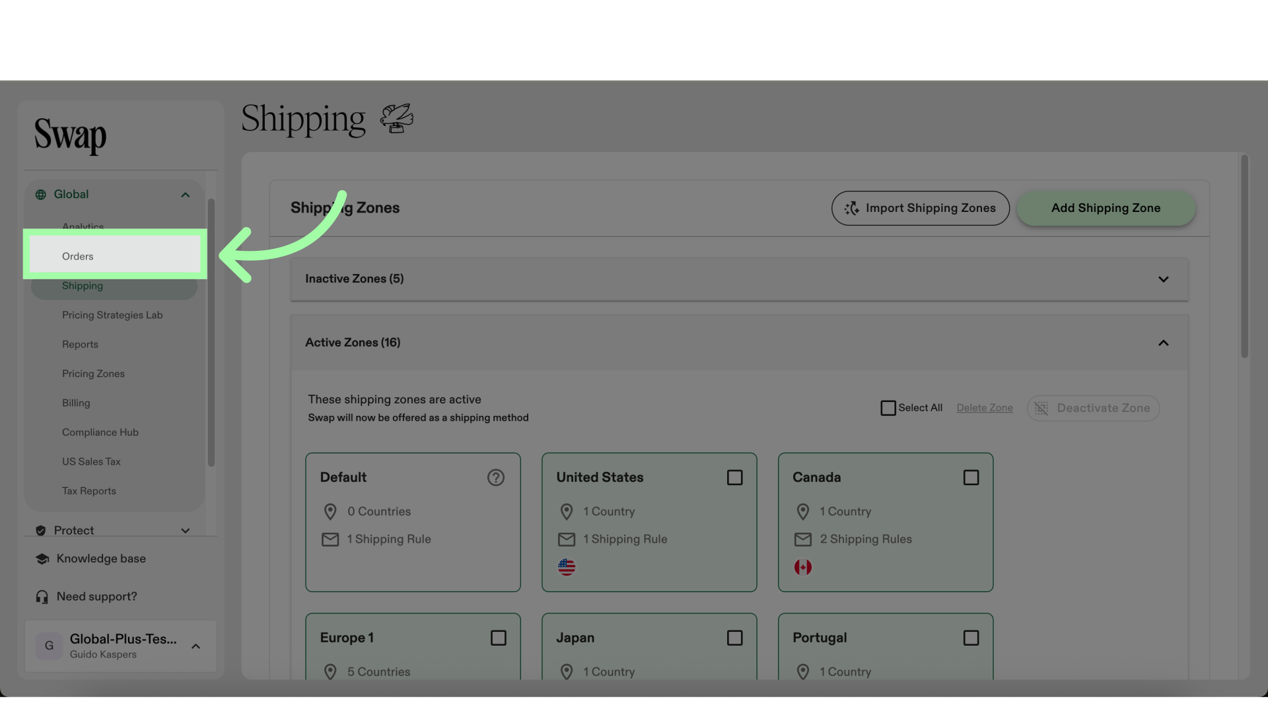Click the United States location pin icon
Viewport: 1268px width, 713px height.
tap(567, 512)
